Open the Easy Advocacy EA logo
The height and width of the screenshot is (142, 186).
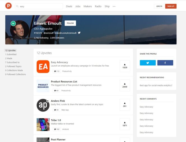pyautogui.click(x=43, y=67)
